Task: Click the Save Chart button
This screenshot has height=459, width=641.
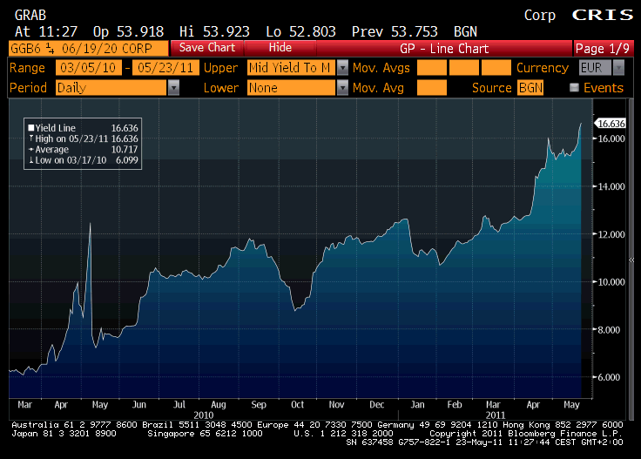Action: tap(207, 48)
